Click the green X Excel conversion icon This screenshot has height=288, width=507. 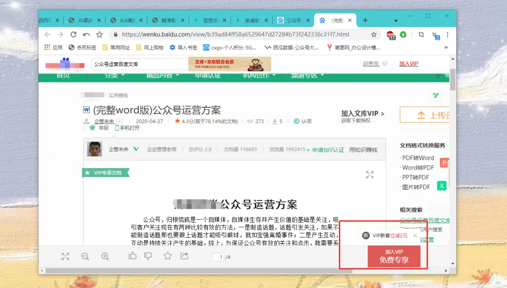pyautogui.click(x=442, y=186)
